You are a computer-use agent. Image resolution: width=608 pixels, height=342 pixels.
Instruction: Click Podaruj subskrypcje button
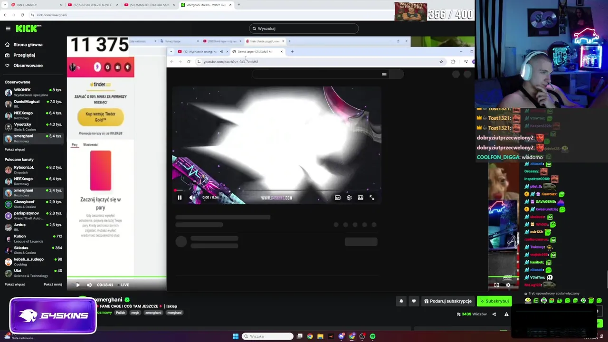448,301
